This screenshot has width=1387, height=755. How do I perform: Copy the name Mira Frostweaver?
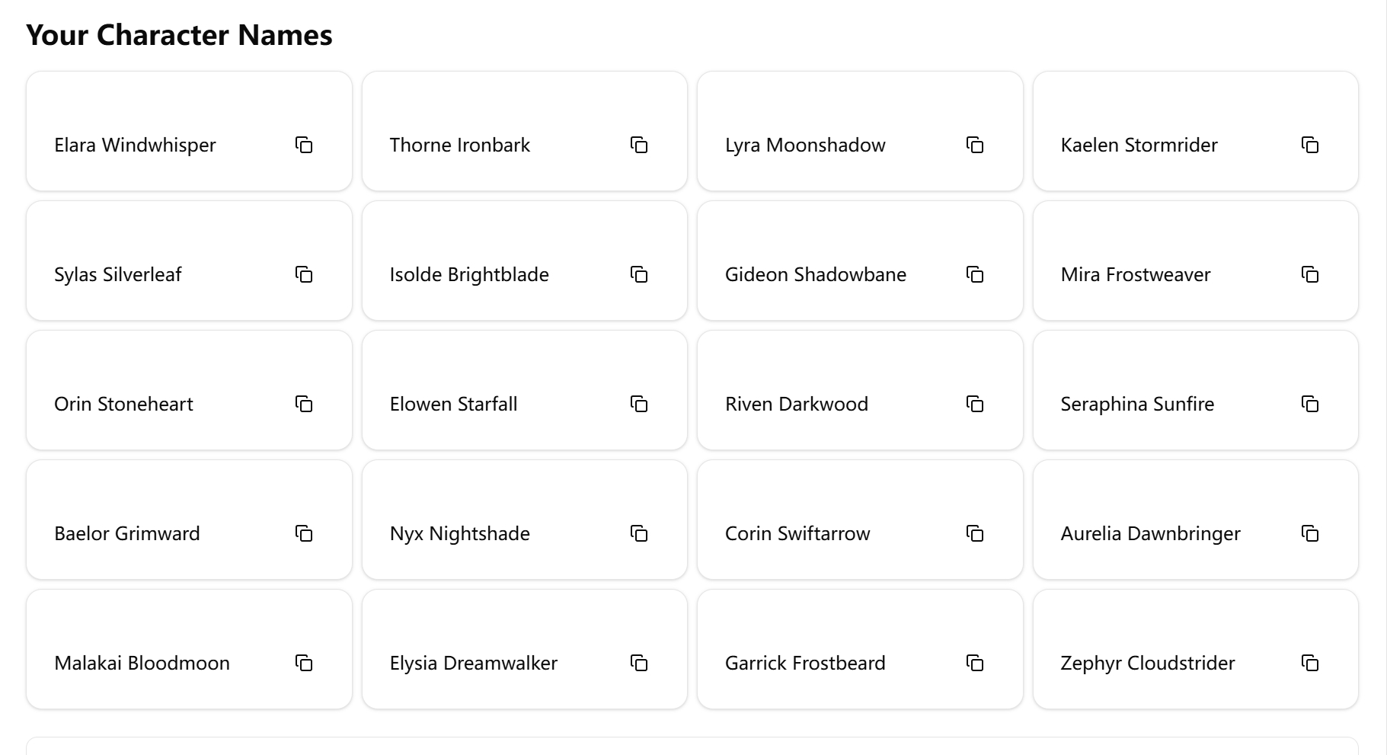(x=1311, y=274)
